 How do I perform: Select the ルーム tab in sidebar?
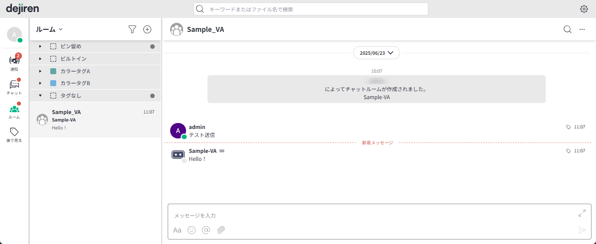[14, 111]
